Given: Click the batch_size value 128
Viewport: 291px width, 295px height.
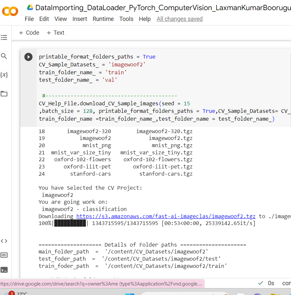Looking at the screenshot, I should tap(88, 111).
